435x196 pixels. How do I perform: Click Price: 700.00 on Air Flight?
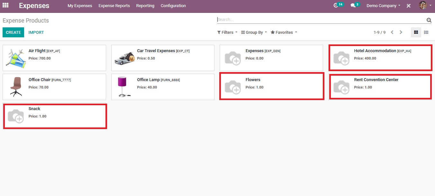[x=40, y=58]
